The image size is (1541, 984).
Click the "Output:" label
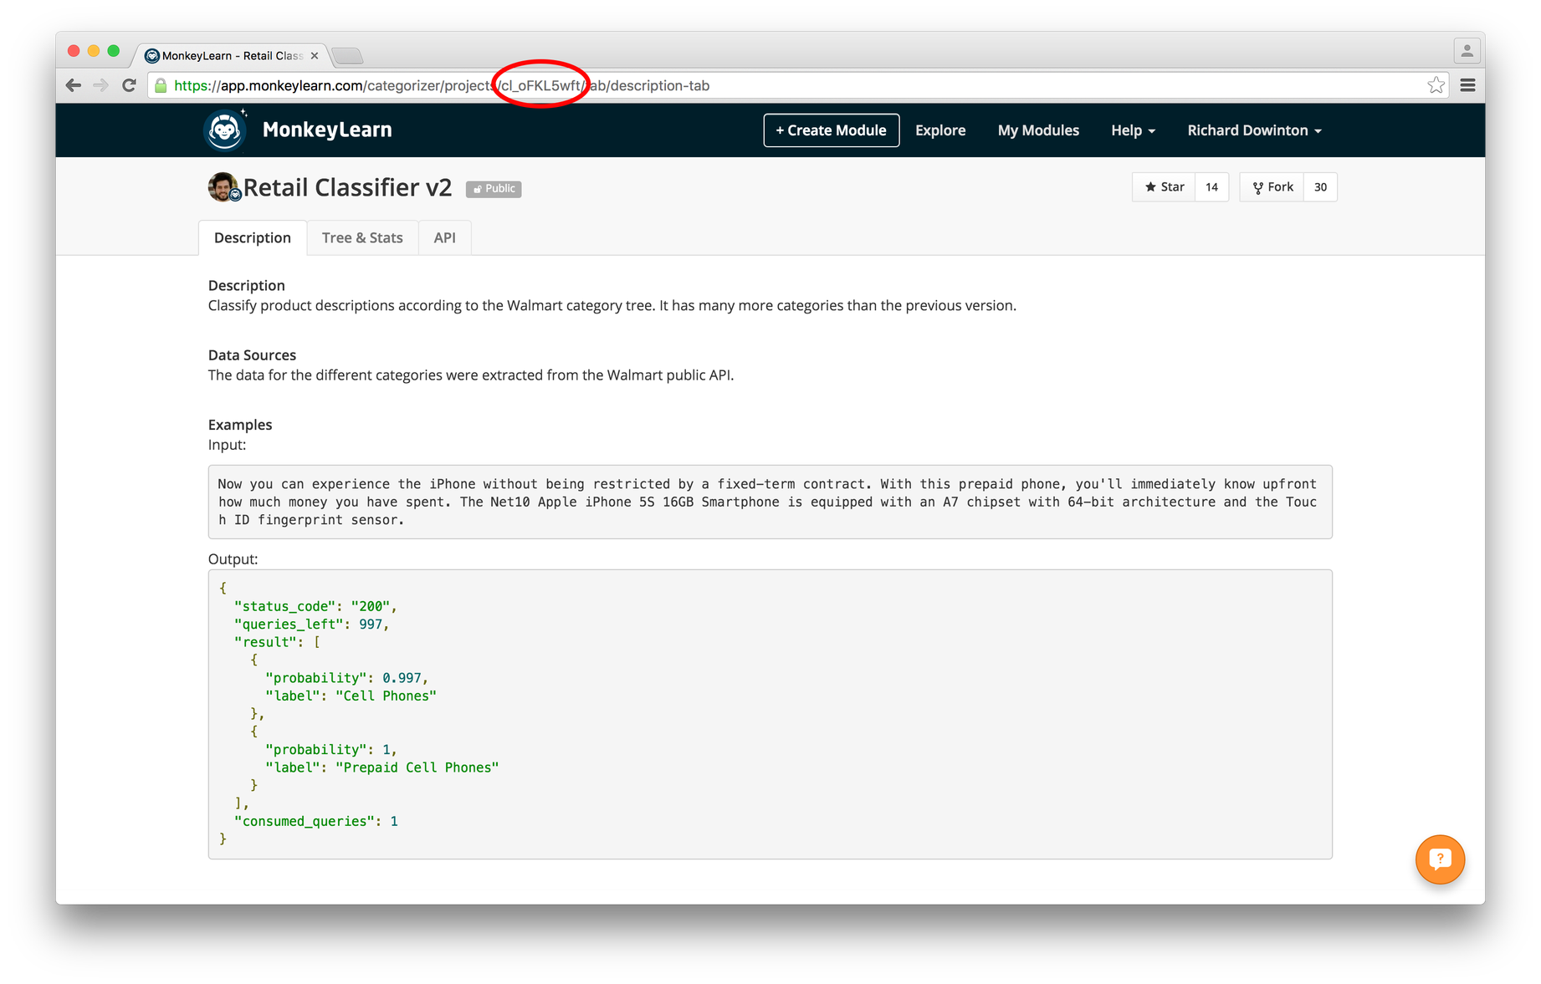coord(233,559)
